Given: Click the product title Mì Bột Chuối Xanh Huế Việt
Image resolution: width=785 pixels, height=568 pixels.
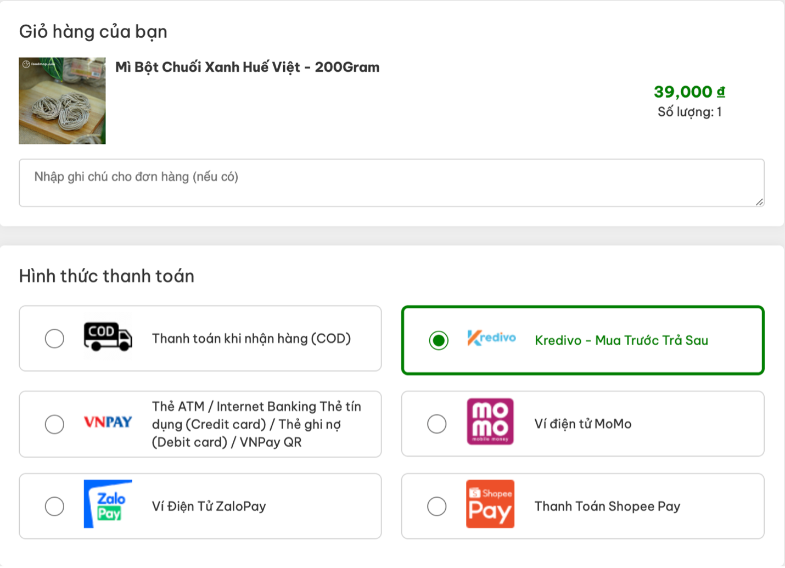Looking at the screenshot, I should (247, 67).
